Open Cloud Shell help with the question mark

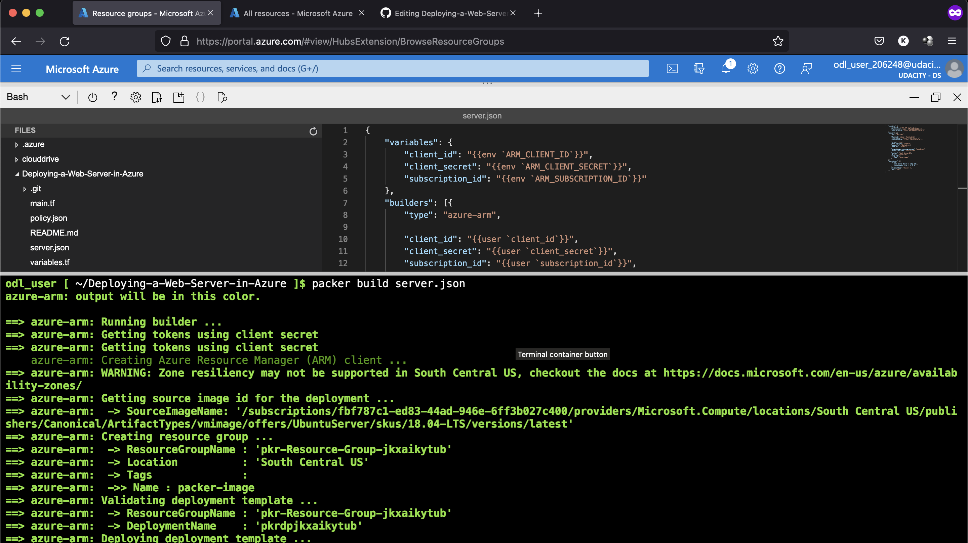[114, 97]
